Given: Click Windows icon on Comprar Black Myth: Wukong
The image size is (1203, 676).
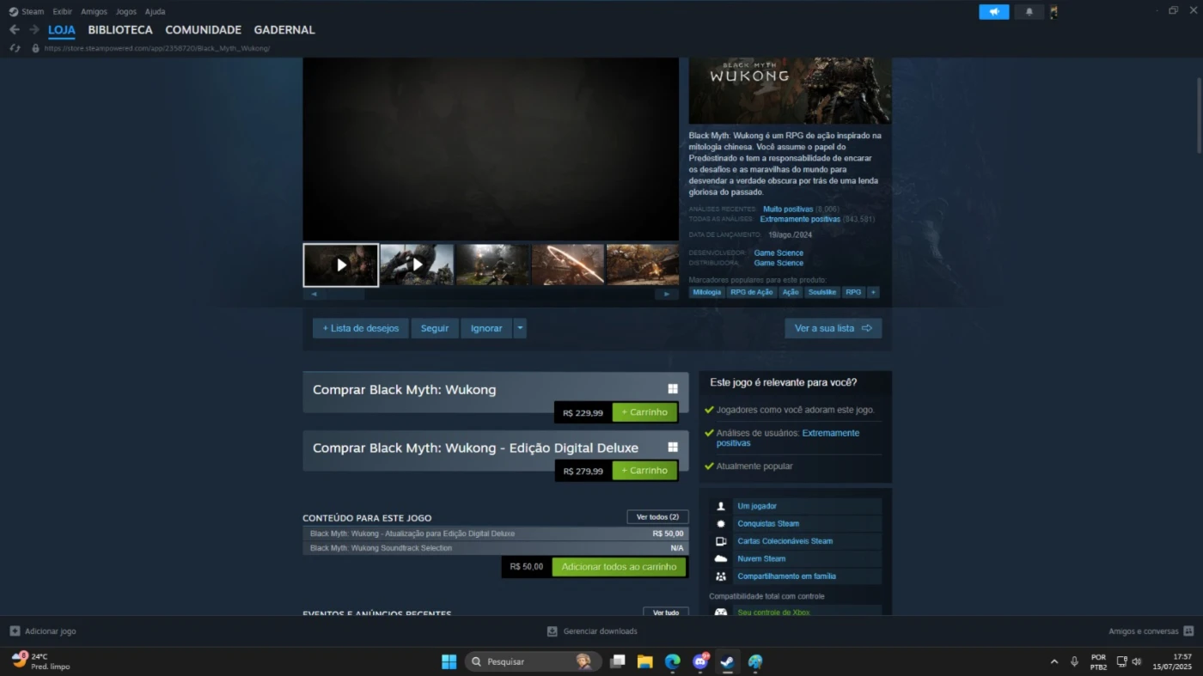Looking at the screenshot, I should click(673, 389).
